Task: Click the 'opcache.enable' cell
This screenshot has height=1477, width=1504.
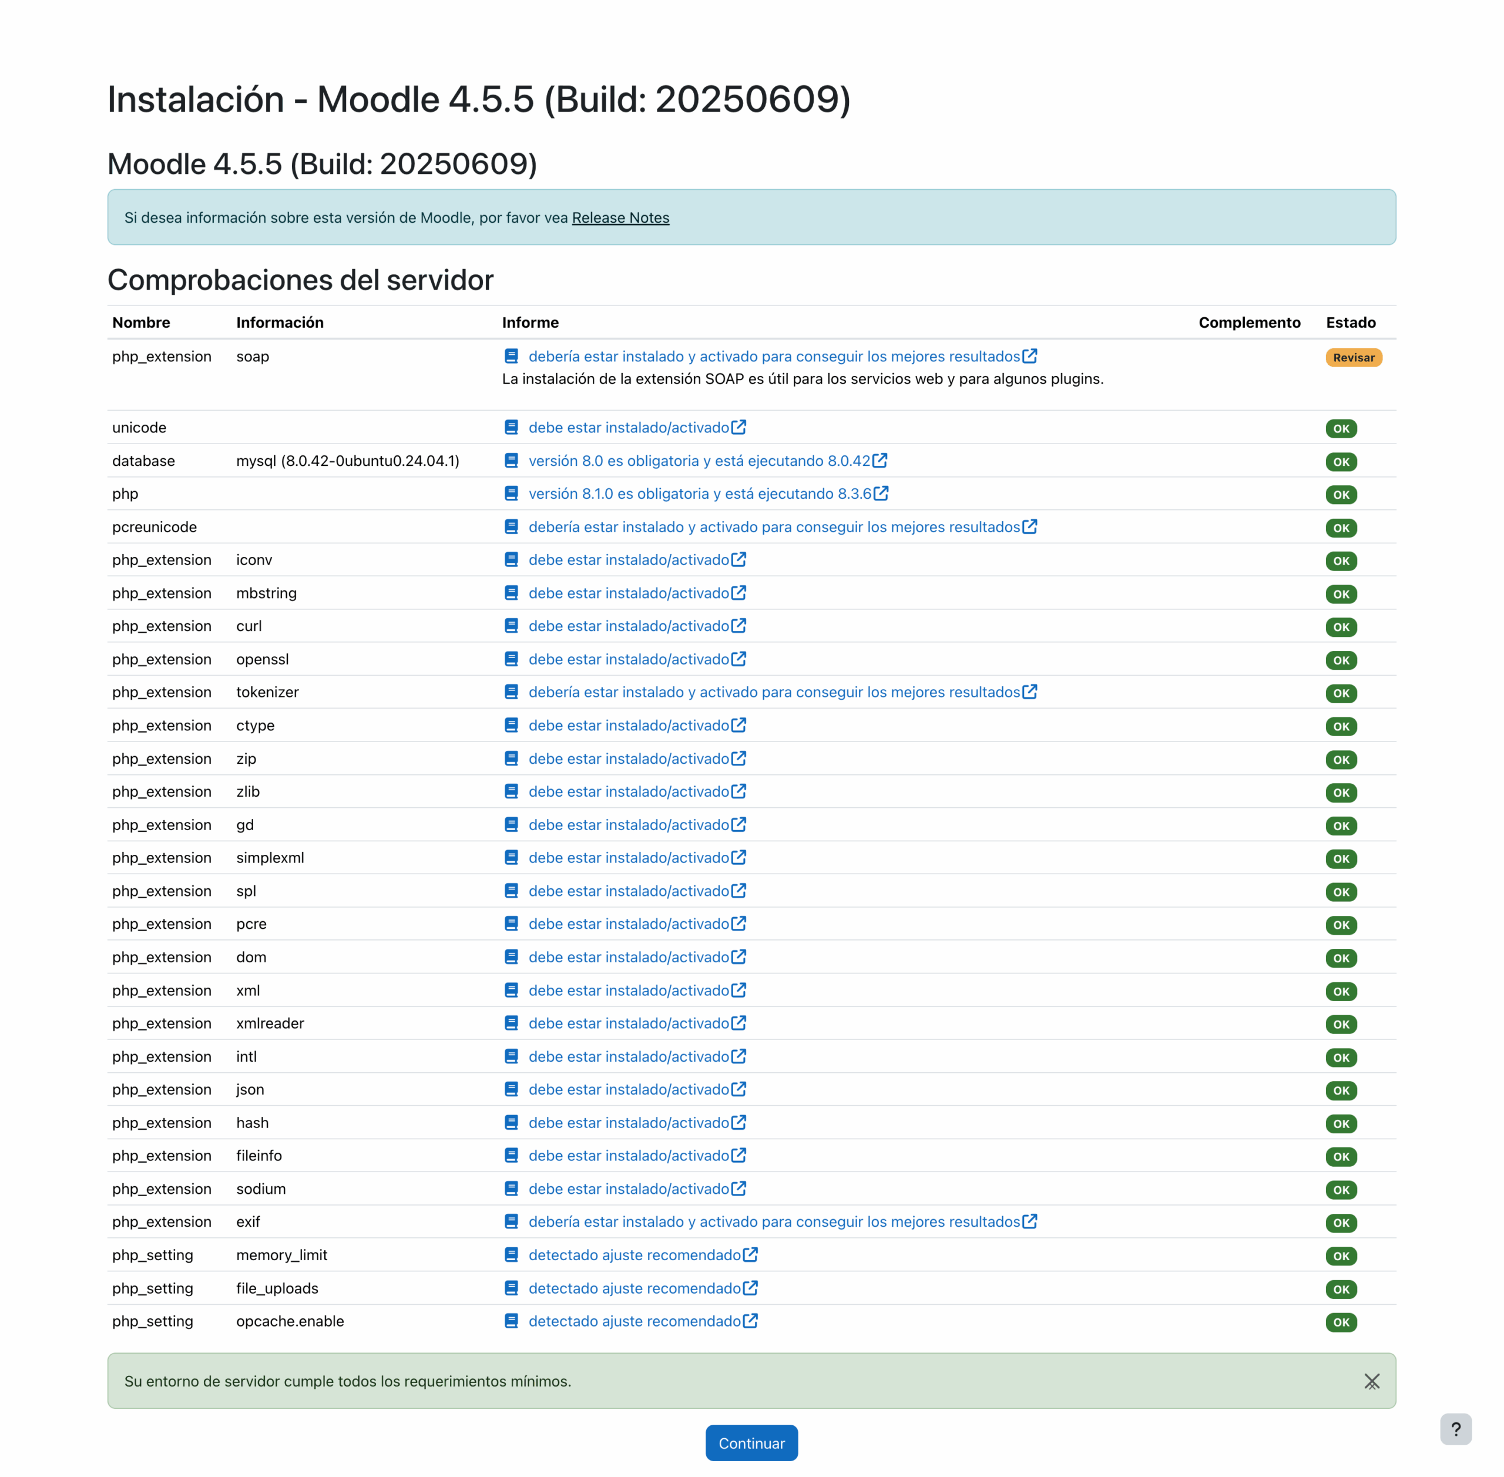Action: click(290, 1321)
